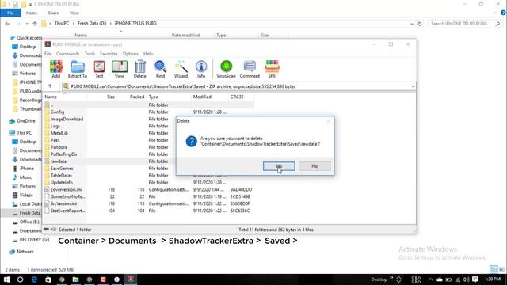
Task: Expand the WinRAR address path dropdown
Action: coord(413,86)
